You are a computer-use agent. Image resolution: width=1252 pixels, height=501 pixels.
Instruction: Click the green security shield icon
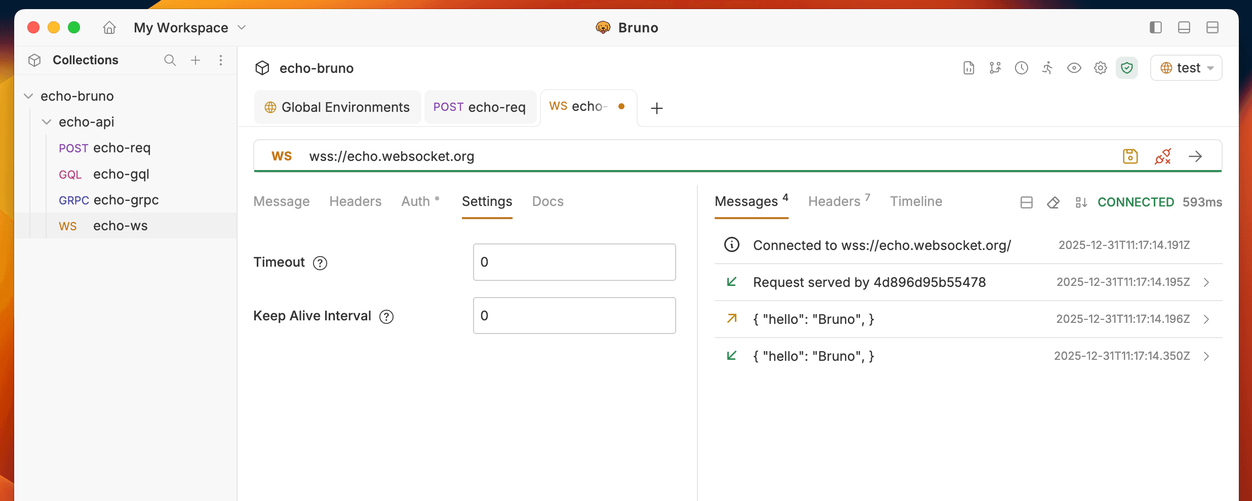(1127, 67)
